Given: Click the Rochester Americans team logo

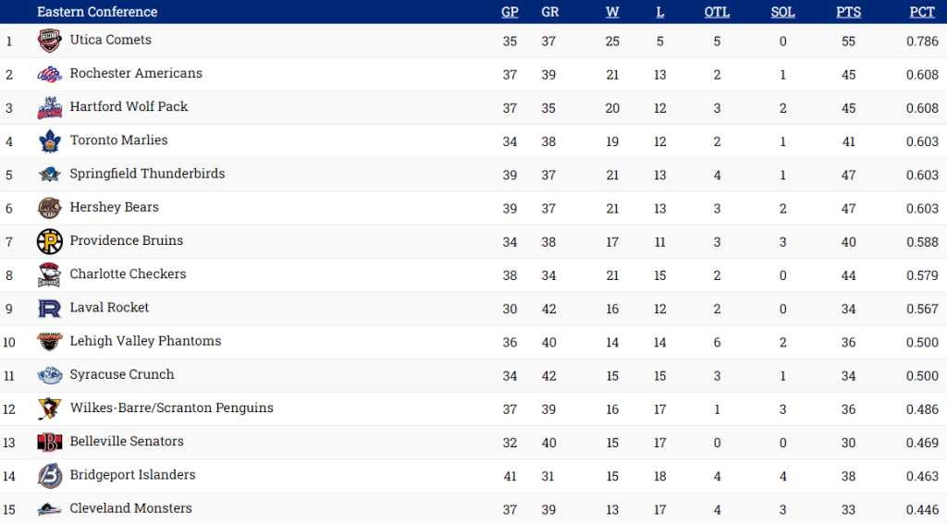Looking at the screenshot, I should click(x=49, y=75).
